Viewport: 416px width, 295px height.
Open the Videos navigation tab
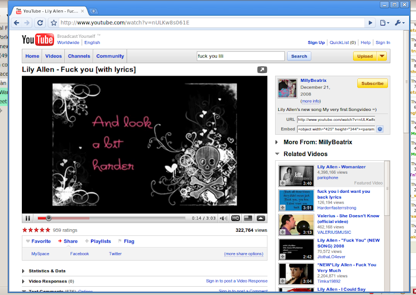click(54, 56)
